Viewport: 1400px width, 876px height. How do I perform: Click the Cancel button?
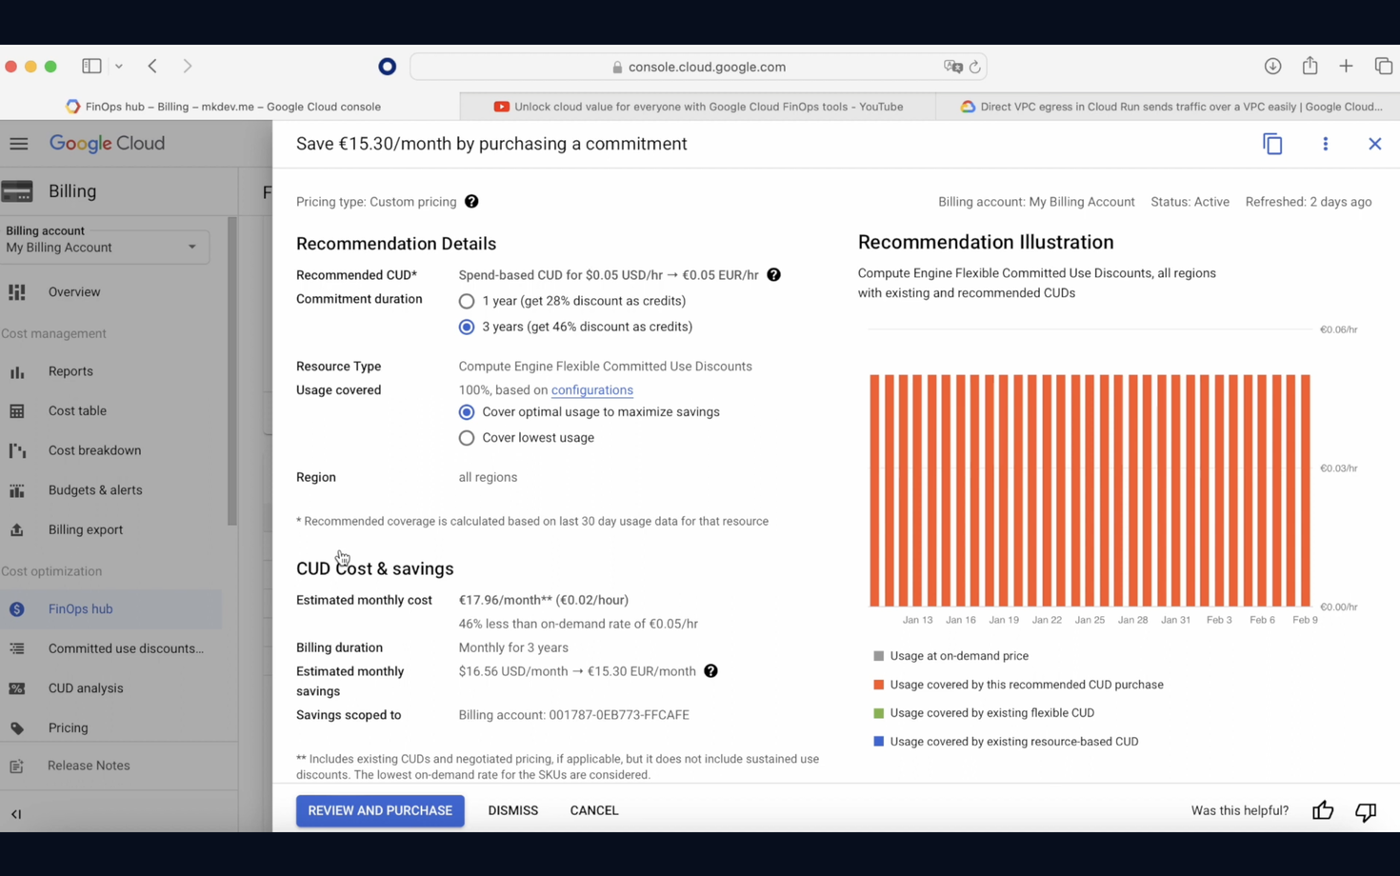click(594, 811)
